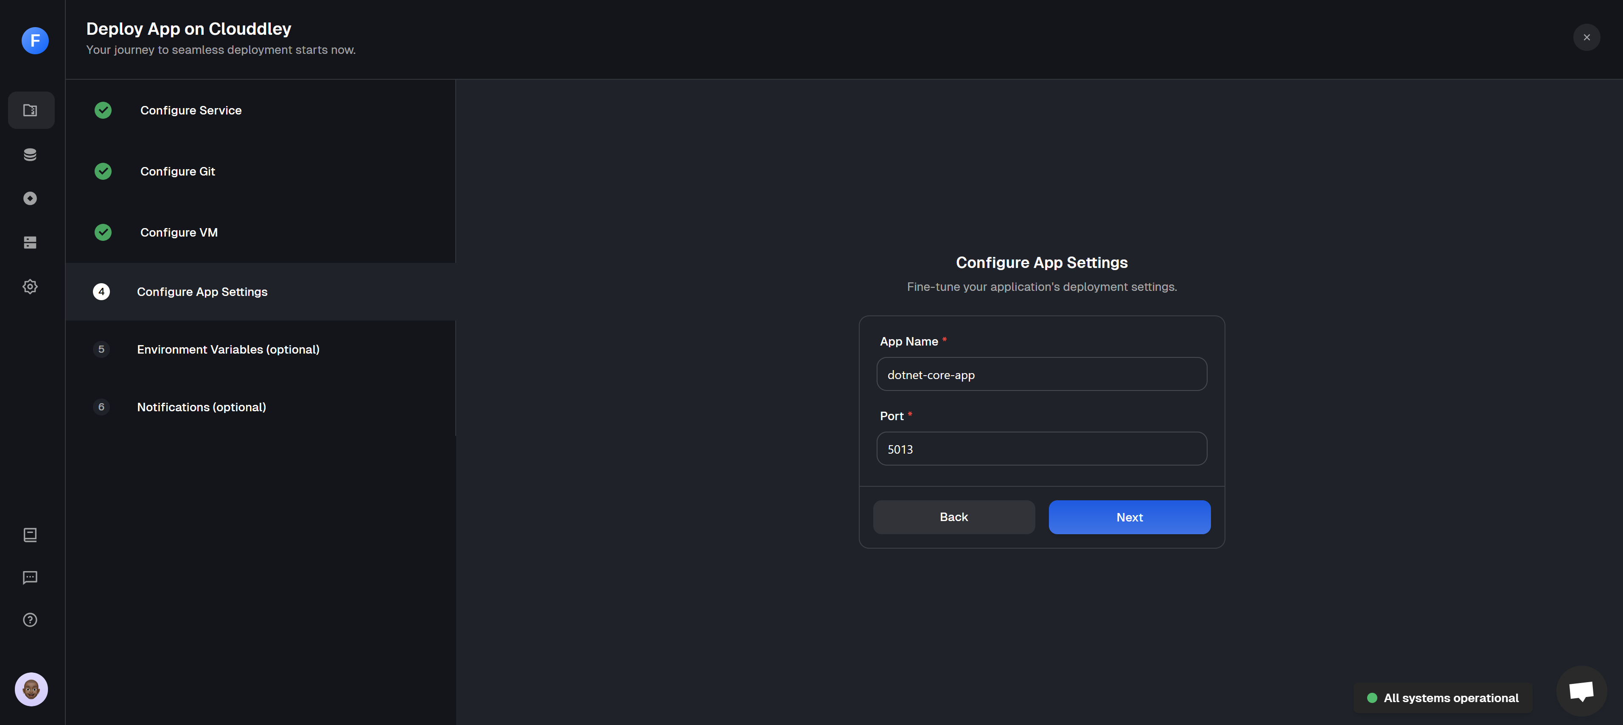1623x725 pixels.
Task: Click the F logo at the top left
Action: [35, 40]
